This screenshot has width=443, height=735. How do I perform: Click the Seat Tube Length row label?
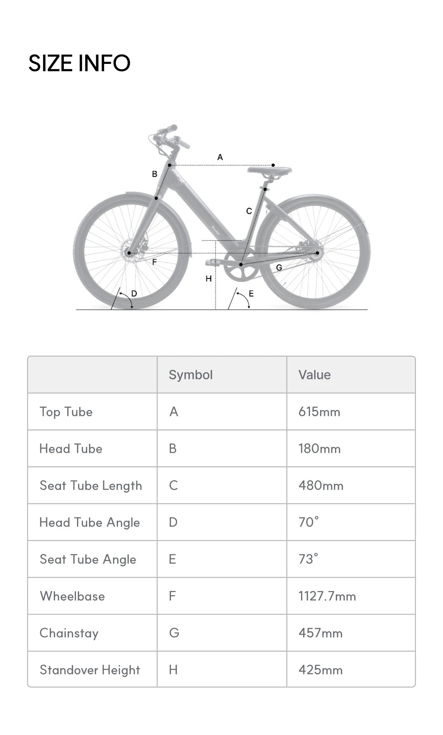(91, 485)
